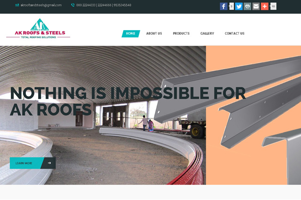Image resolution: width=301 pixels, height=200 pixels.
Task: Open the Gallery menu item
Action: click(207, 33)
